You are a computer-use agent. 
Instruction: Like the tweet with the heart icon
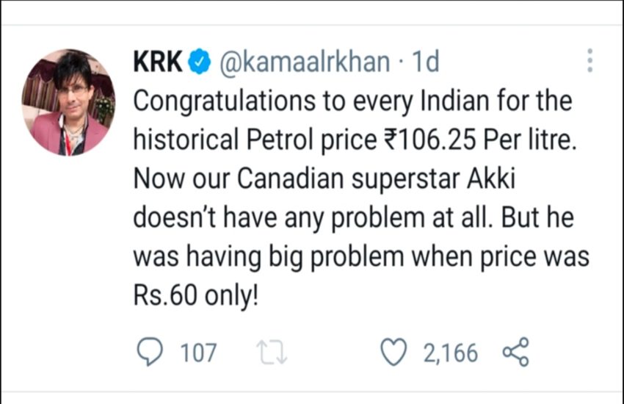tap(394, 353)
